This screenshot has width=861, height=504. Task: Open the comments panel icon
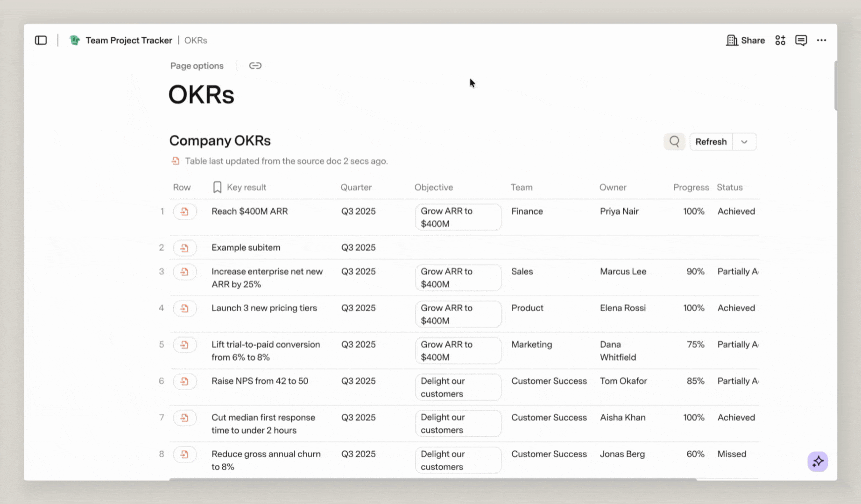point(801,40)
